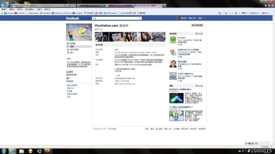Click the 2,281 likes count
This screenshot has width=275, height=154.
coord(70,72)
